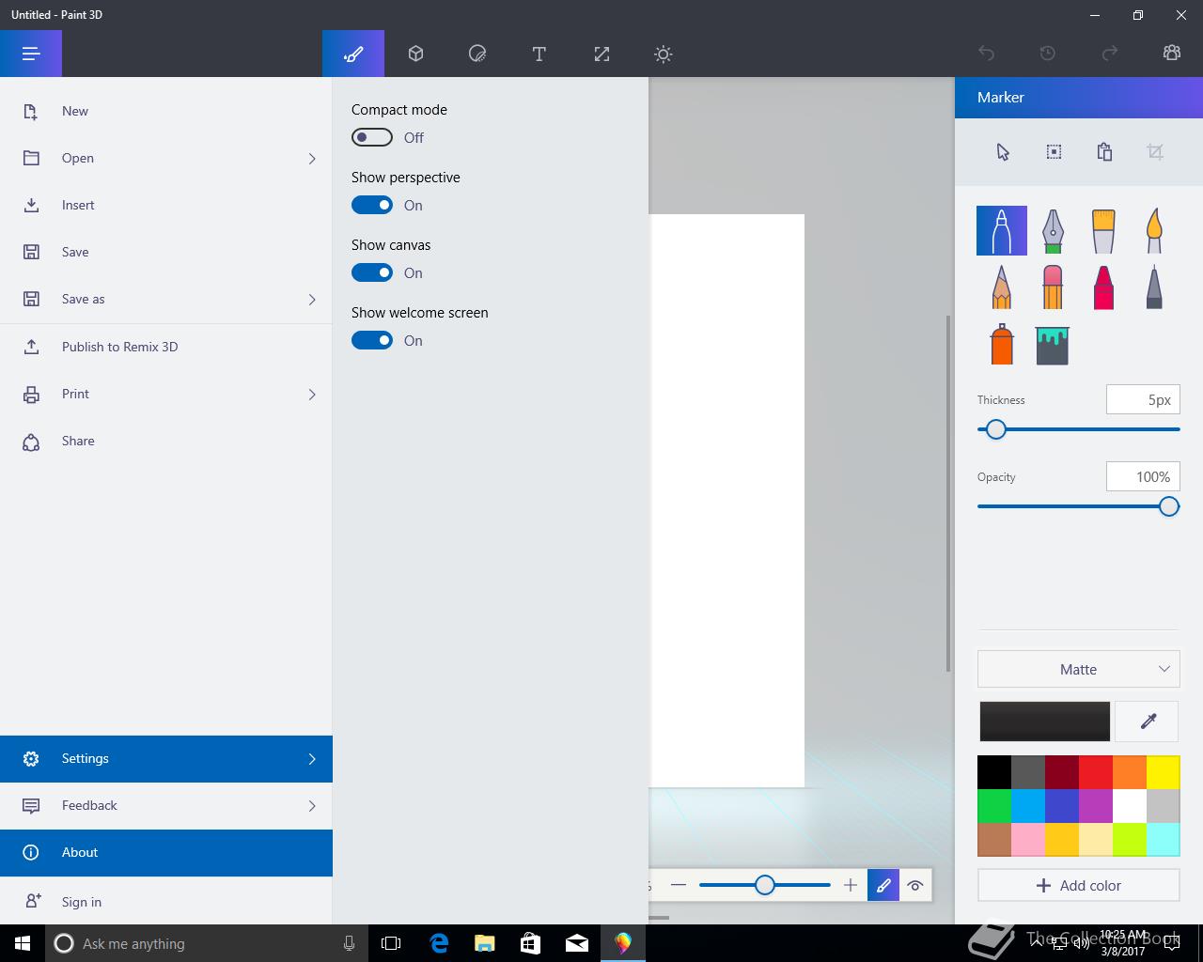
Task: Click the zoom slider handle
Action: (x=765, y=885)
